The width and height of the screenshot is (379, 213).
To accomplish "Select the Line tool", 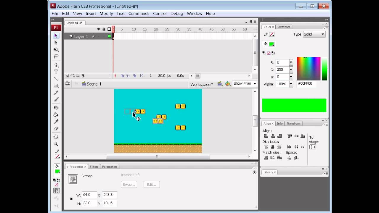I will pos(56,78).
